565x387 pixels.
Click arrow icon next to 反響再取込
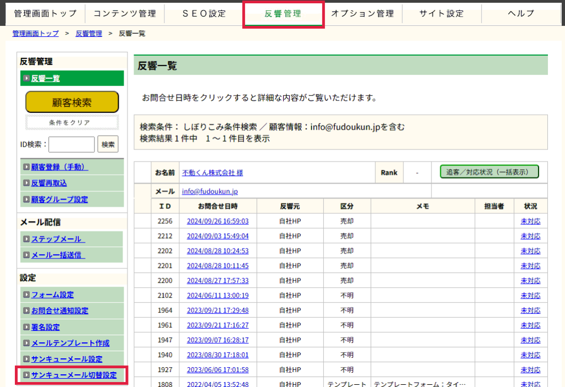(26, 183)
